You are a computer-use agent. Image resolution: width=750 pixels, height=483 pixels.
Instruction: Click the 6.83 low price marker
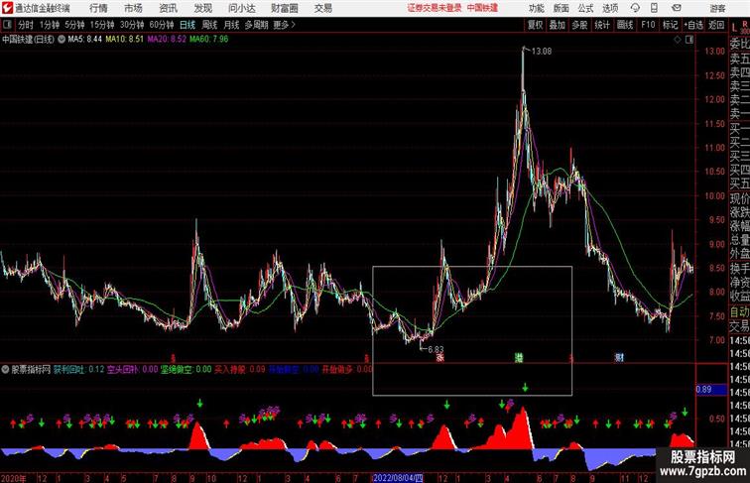pos(436,349)
